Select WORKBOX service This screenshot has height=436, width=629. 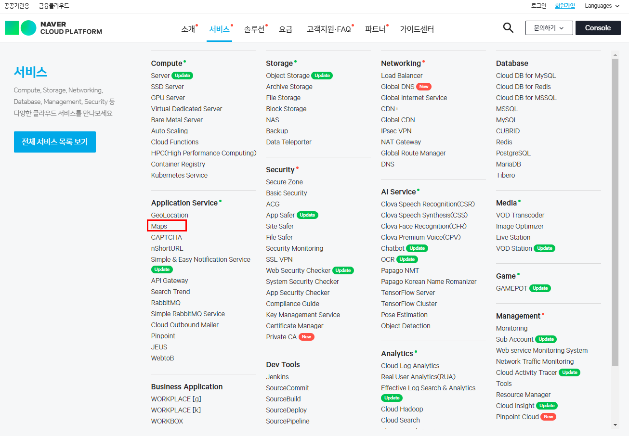pos(167,421)
